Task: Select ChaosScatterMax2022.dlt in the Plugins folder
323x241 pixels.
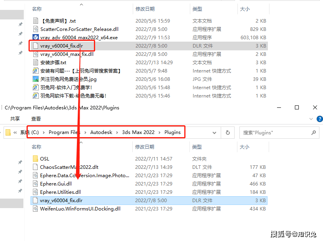Action: pos(69,167)
